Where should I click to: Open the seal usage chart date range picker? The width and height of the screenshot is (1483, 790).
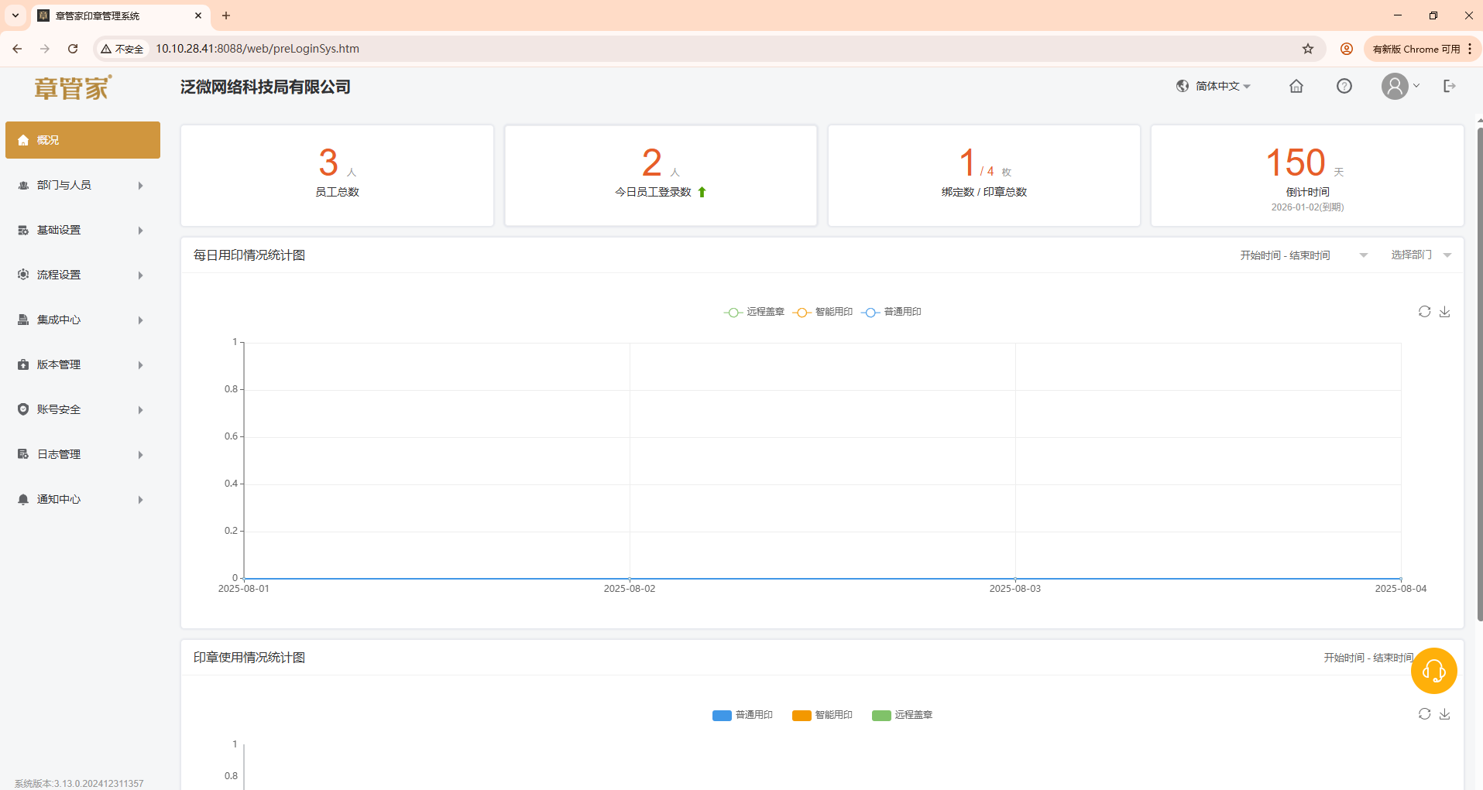tap(1368, 658)
